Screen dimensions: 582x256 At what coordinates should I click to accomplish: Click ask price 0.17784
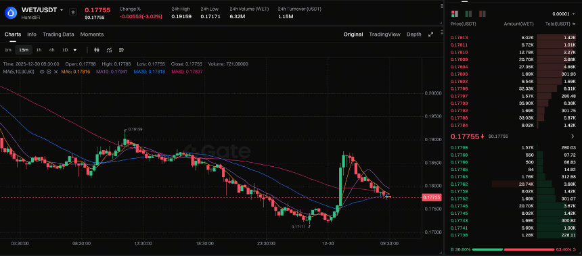(x=459, y=125)
